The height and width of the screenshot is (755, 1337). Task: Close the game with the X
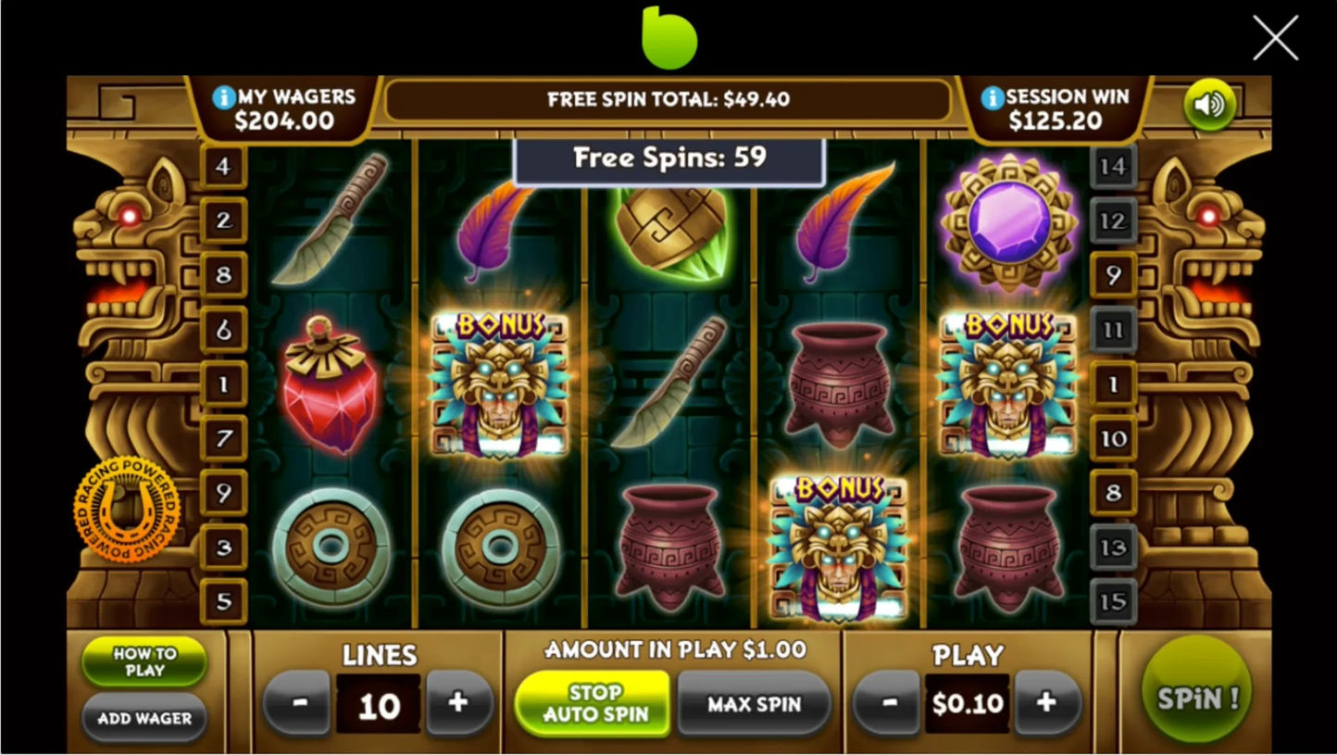click(1275, 38)
